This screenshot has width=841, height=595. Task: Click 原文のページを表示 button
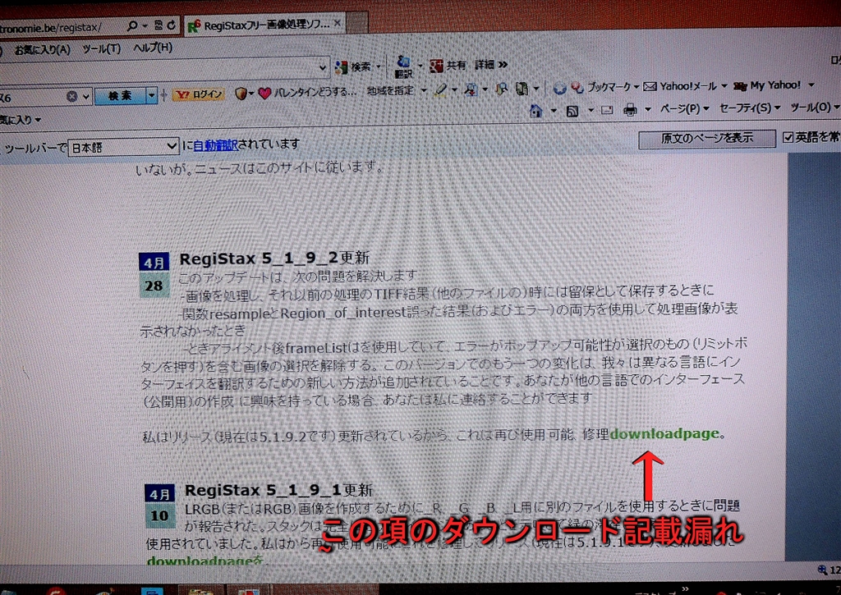pyautogui.click(x=707, y=139)
